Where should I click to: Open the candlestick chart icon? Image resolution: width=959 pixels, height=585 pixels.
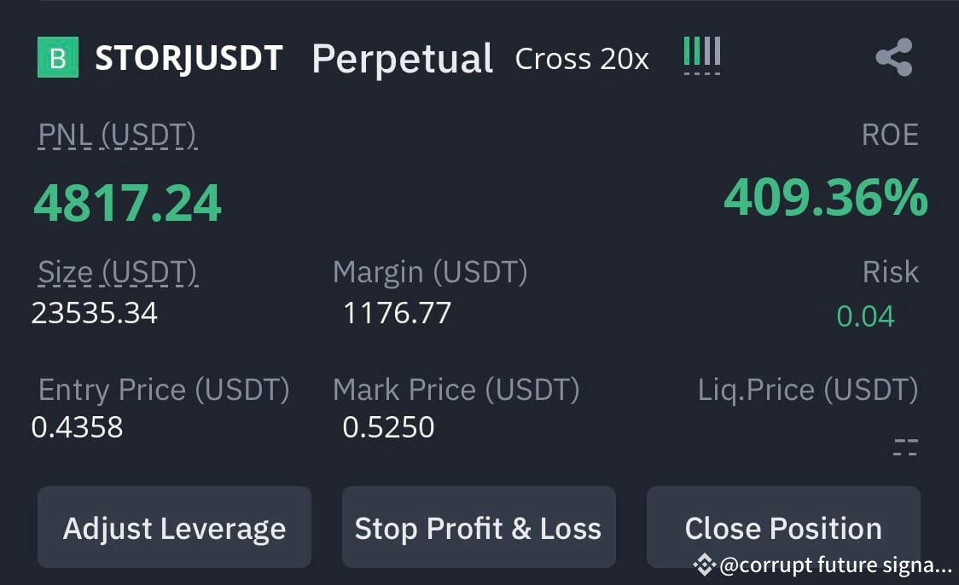tap(701, 56)
